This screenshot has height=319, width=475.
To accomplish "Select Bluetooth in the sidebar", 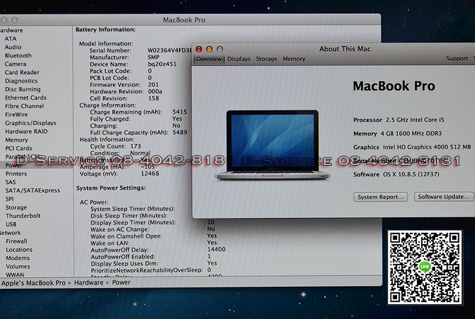I will click(x=18, y=56).
